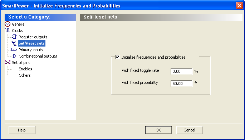
Task: Select the Register outputs flip-flop icon
Action: [14, 37]
